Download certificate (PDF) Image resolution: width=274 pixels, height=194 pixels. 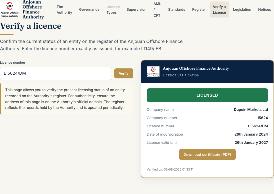[207, 154]
